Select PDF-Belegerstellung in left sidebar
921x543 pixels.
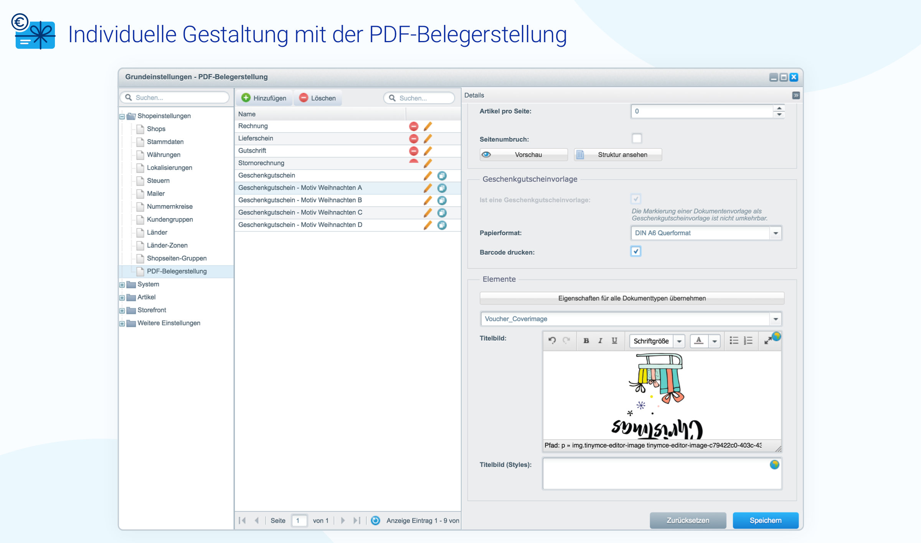pos(178,271)
